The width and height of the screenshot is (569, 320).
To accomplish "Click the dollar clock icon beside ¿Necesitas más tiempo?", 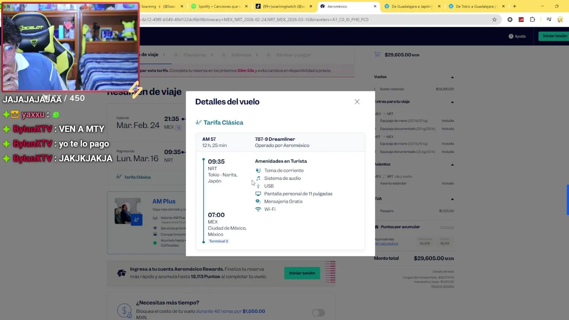I will 124,310.
